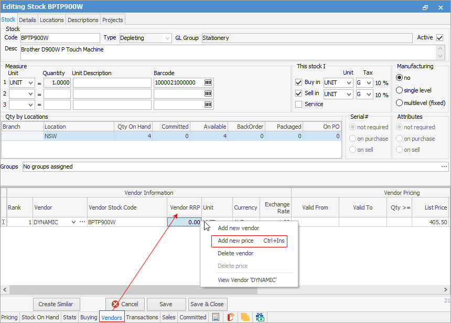The height and width of the screenshot is (323, 451).
Task: Open the gift box icon tab
Action: point(260,317)
